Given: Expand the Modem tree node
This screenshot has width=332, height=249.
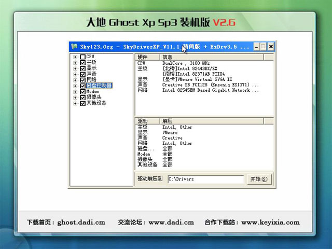Looking at the screenshot, I should (x=75, y=92).
